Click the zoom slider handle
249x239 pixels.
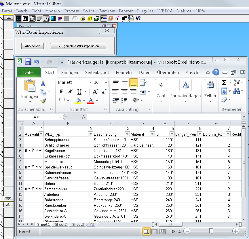[211, 231]
